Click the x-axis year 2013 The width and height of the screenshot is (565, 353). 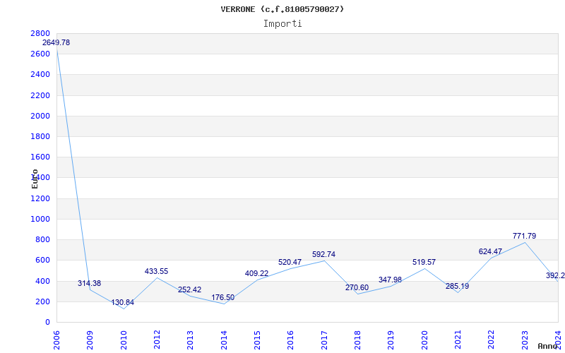click(x=190, y=340)
